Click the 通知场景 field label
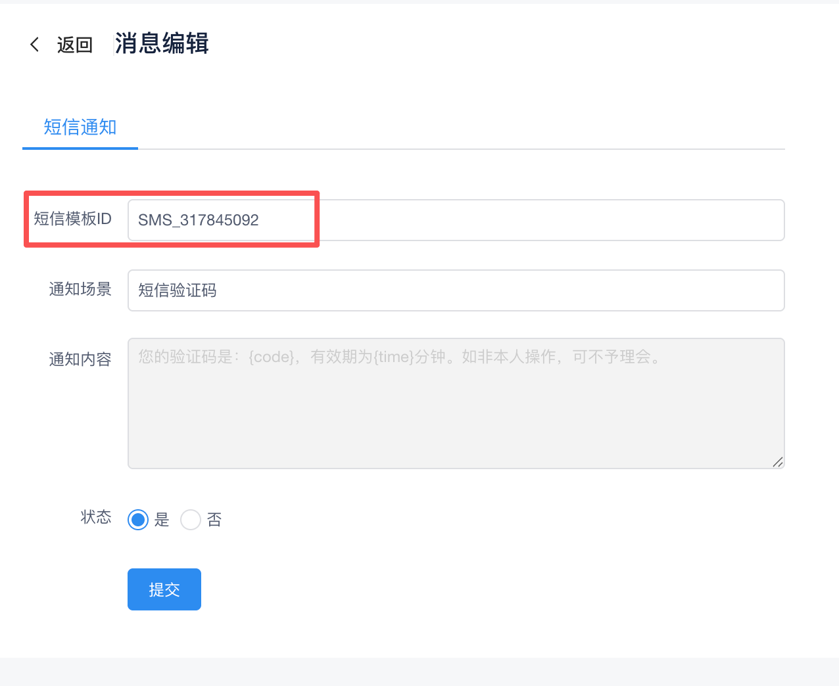The height and width of the screenshot is (686, 839). [80, 289]
